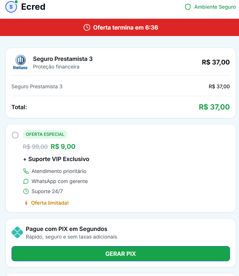Click the 24/7 support clock icon
Image resolution: width=239 pixels, height=276 pixels.
pyautogui.click(x=26, y=191)
